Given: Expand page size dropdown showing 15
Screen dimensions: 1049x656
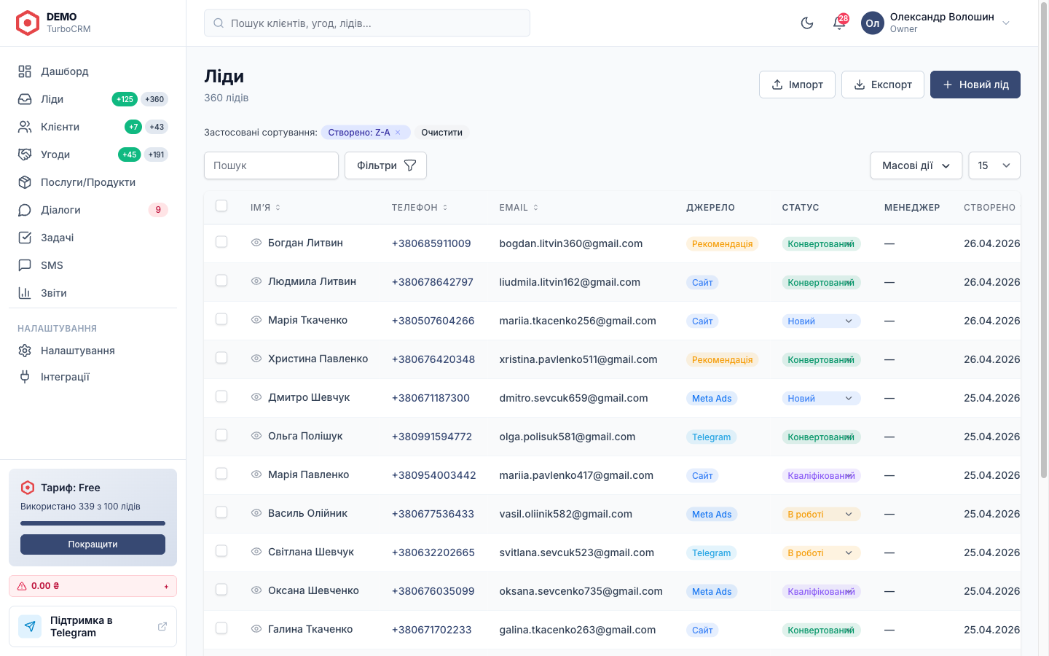Looking at the screenshot, I should [994, 165].
